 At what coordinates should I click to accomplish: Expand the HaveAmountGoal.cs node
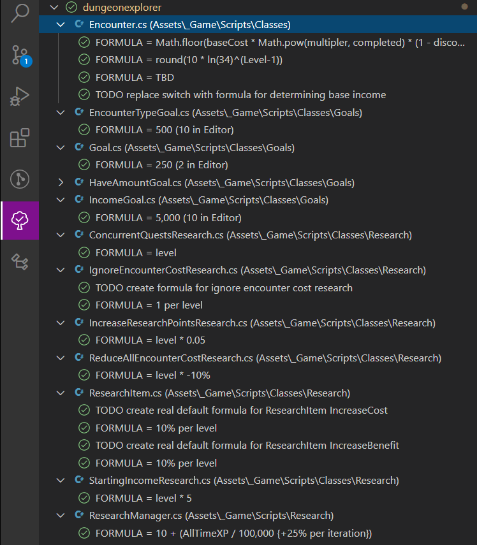pyautogui.click(x=61, y=183)
